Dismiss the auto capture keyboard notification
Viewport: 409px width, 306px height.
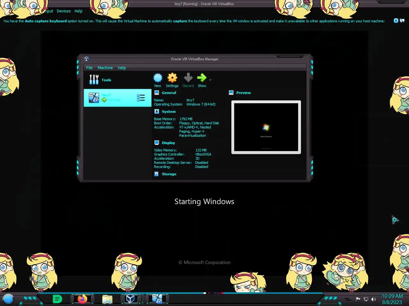396,21
